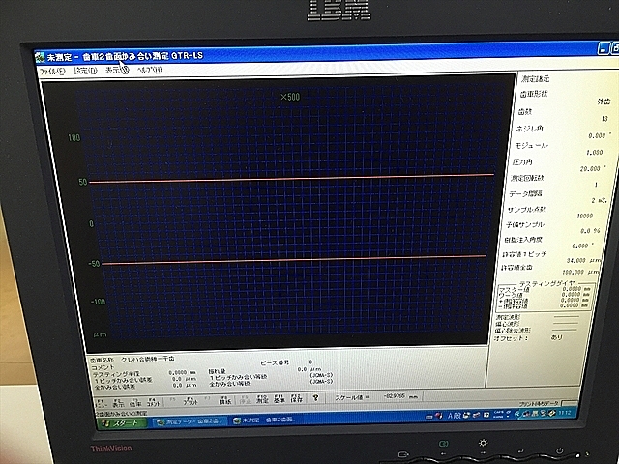
Task: Click the 1ピッチかみ合い誤差 row
Action: tap(145, 380)
